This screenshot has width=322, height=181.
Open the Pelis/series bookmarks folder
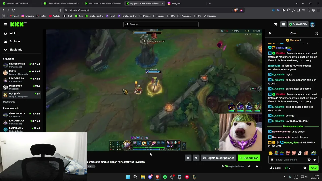(x=184, y=16)
